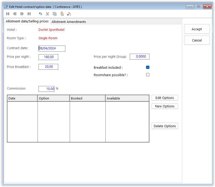Enable the Roomshare possible checkbox
This screenshot has height=187, width=215.
[x=148, y=75]
